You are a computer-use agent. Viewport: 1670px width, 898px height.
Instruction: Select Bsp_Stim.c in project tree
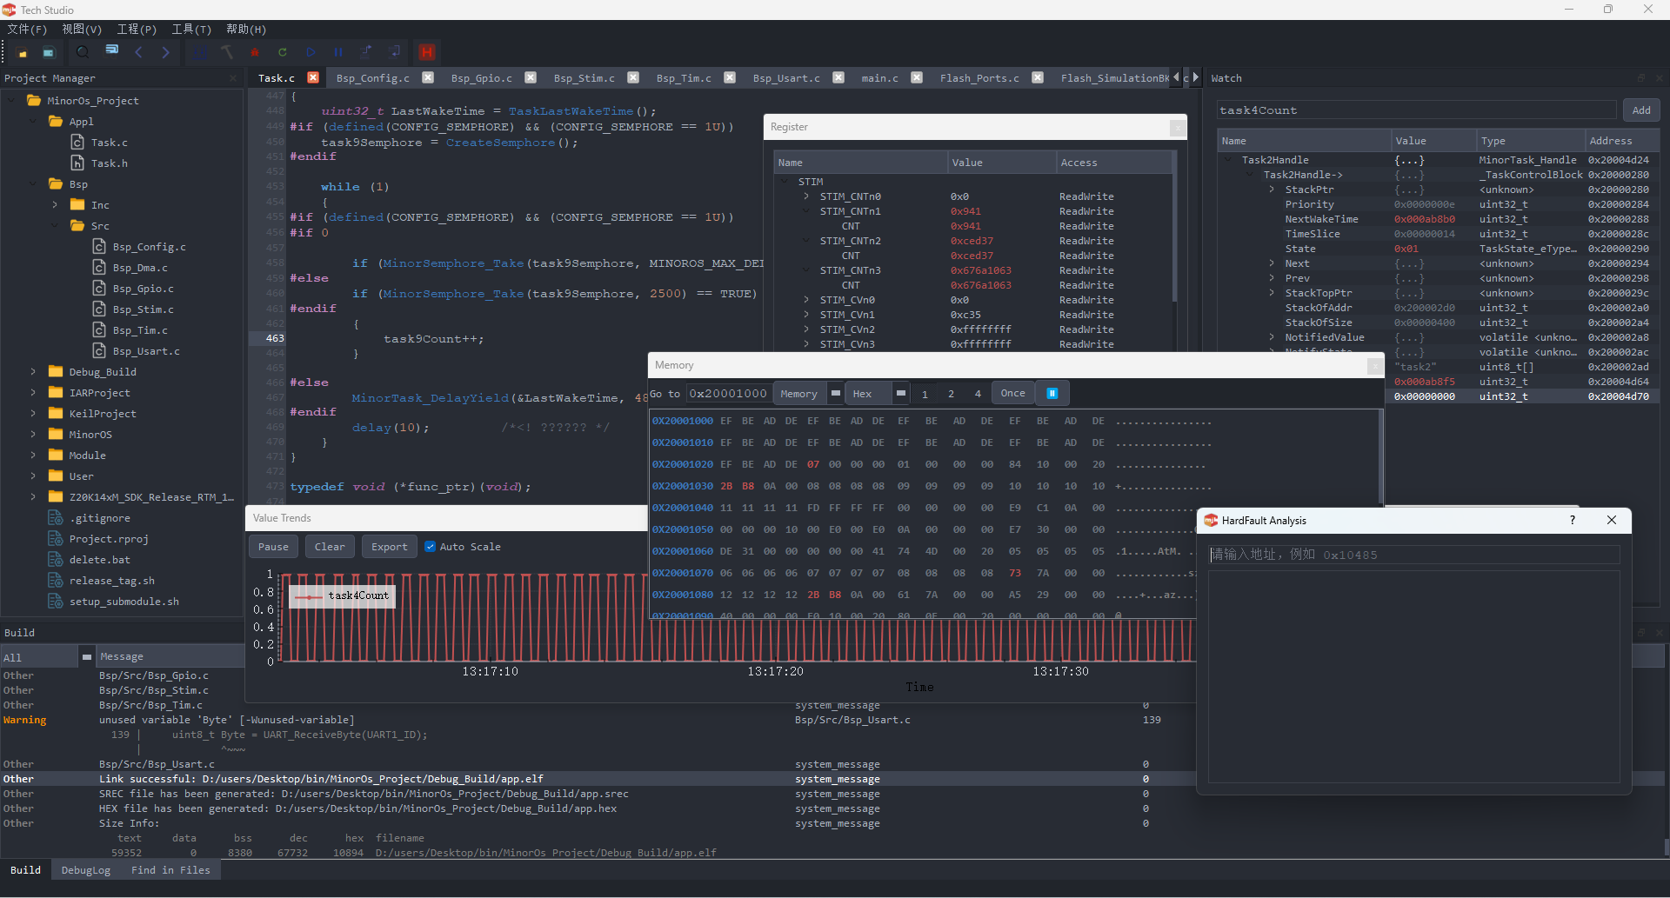tap(143, 309)
